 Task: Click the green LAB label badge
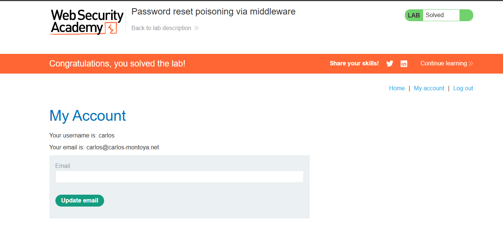point(414,15)
